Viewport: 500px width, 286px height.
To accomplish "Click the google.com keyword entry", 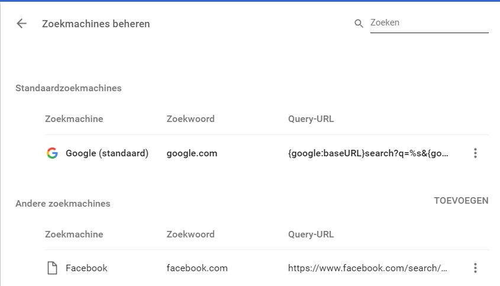I will [x=192, y=153].
